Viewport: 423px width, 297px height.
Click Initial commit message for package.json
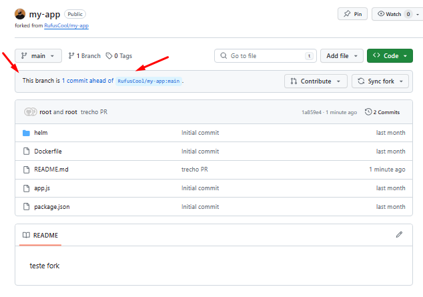[x=200, y=207]
